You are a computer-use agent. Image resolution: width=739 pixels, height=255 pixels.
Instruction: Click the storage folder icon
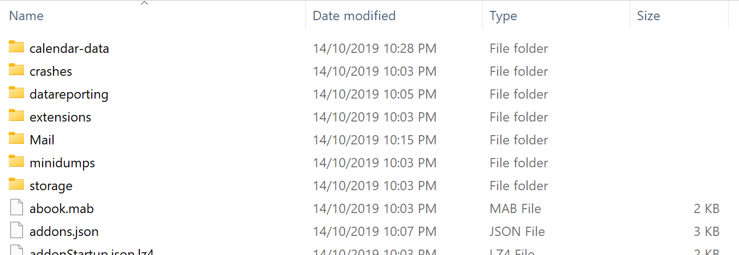click(x=16, y=185)
